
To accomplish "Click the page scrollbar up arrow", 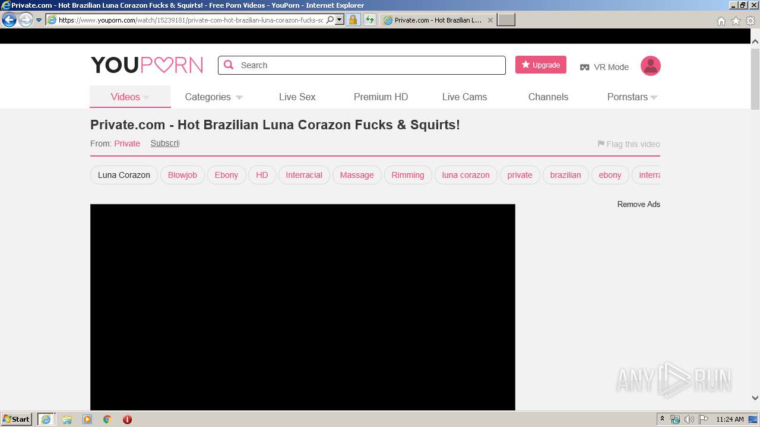I will (x=755, y=42).
